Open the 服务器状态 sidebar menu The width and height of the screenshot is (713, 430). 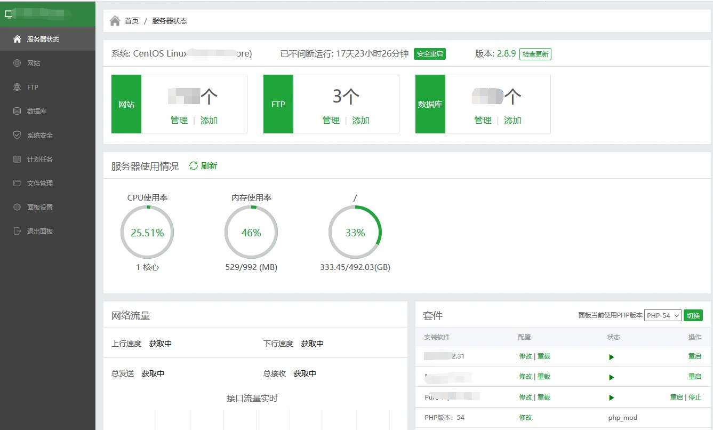point(48,39)
